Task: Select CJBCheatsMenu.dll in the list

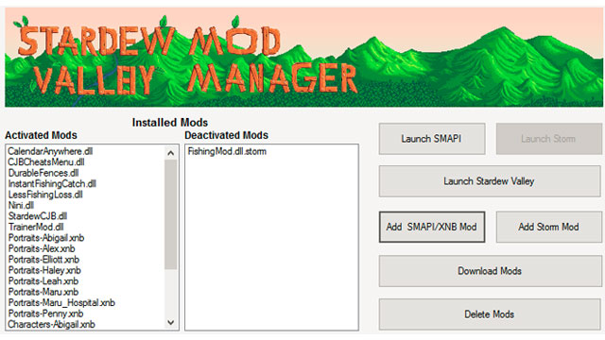Action: 46,161
